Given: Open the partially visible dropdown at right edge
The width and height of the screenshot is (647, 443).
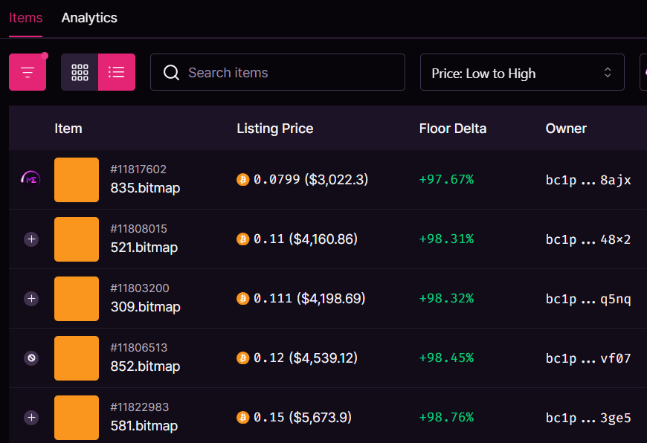Looking at the screenshot, I should coord(643,72).
